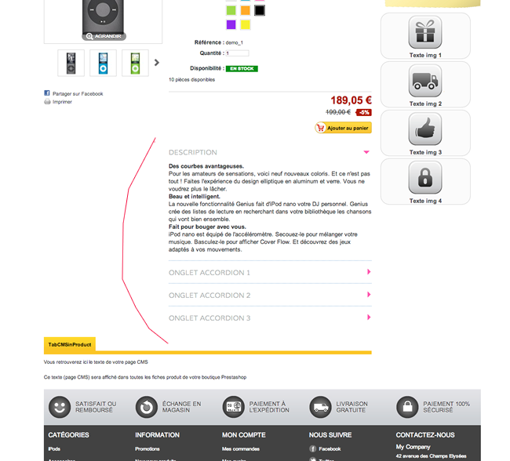Click the printer icon next to Imprimer
The height and width of the screenshot is (461, 510).
(x=47, y=102)
